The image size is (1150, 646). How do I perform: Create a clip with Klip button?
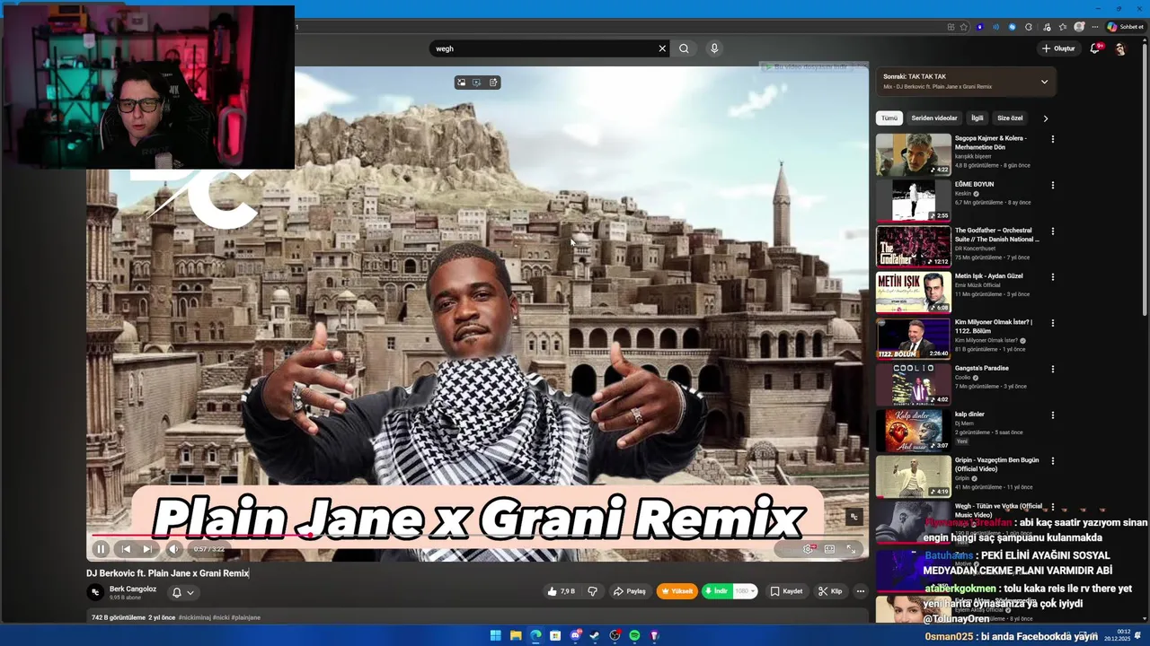click(830, 591)
